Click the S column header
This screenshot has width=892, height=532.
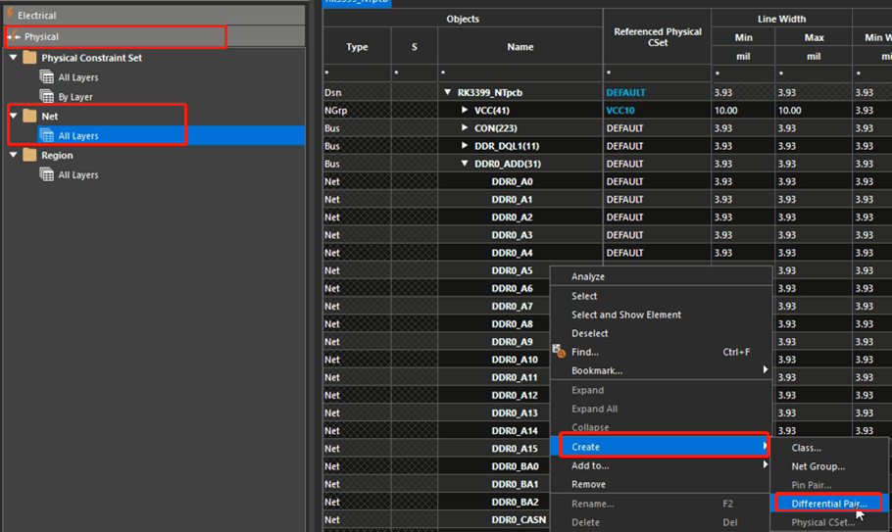pos(414,47)
